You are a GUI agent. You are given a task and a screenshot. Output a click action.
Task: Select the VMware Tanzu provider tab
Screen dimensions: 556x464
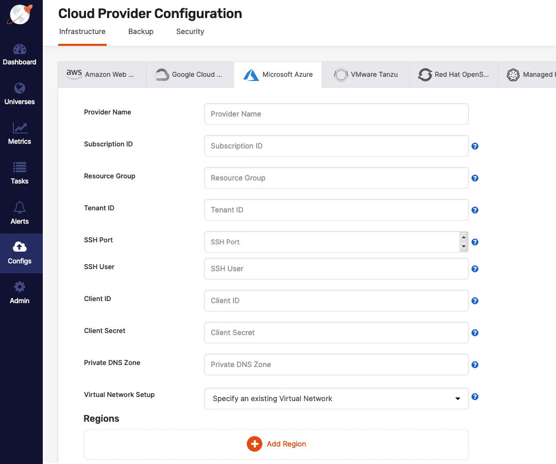click(x=366, y=74)
